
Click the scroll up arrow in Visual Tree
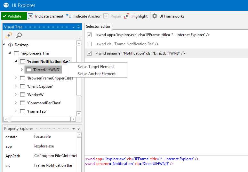click(79, 43)
